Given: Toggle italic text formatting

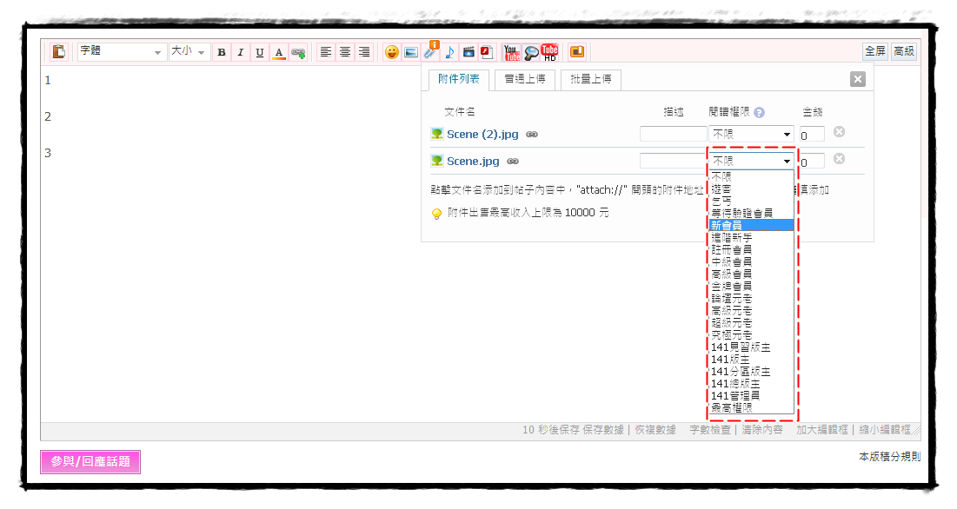Looking at the screenshot, I should (x=241, y=52).
